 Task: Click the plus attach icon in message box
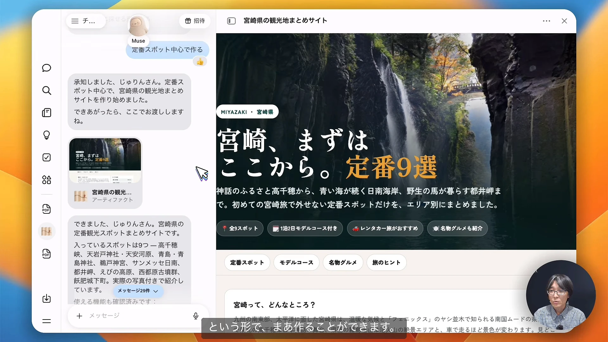pos(79,316)
